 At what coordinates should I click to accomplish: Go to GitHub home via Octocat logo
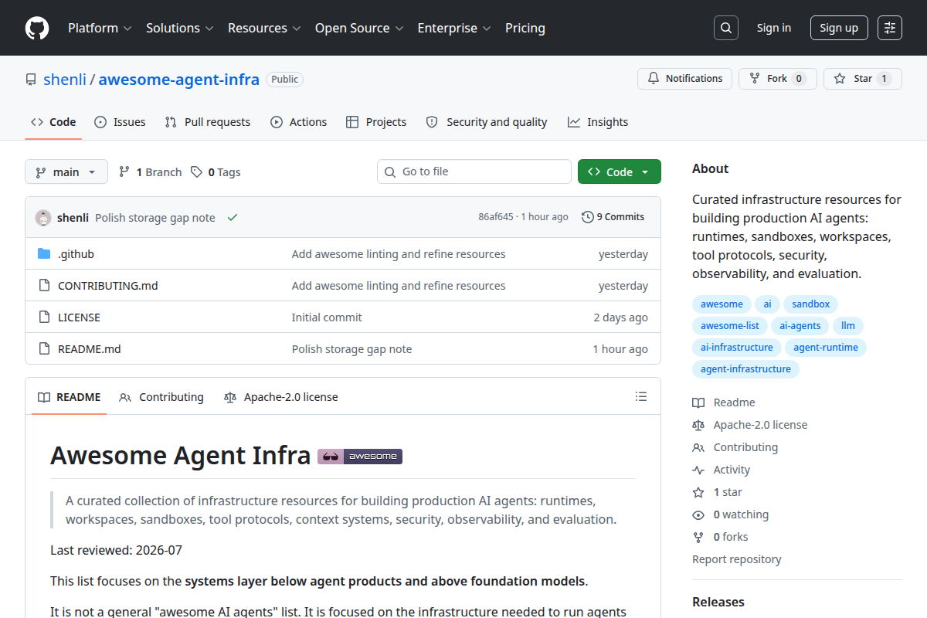[x=37, y=28]
